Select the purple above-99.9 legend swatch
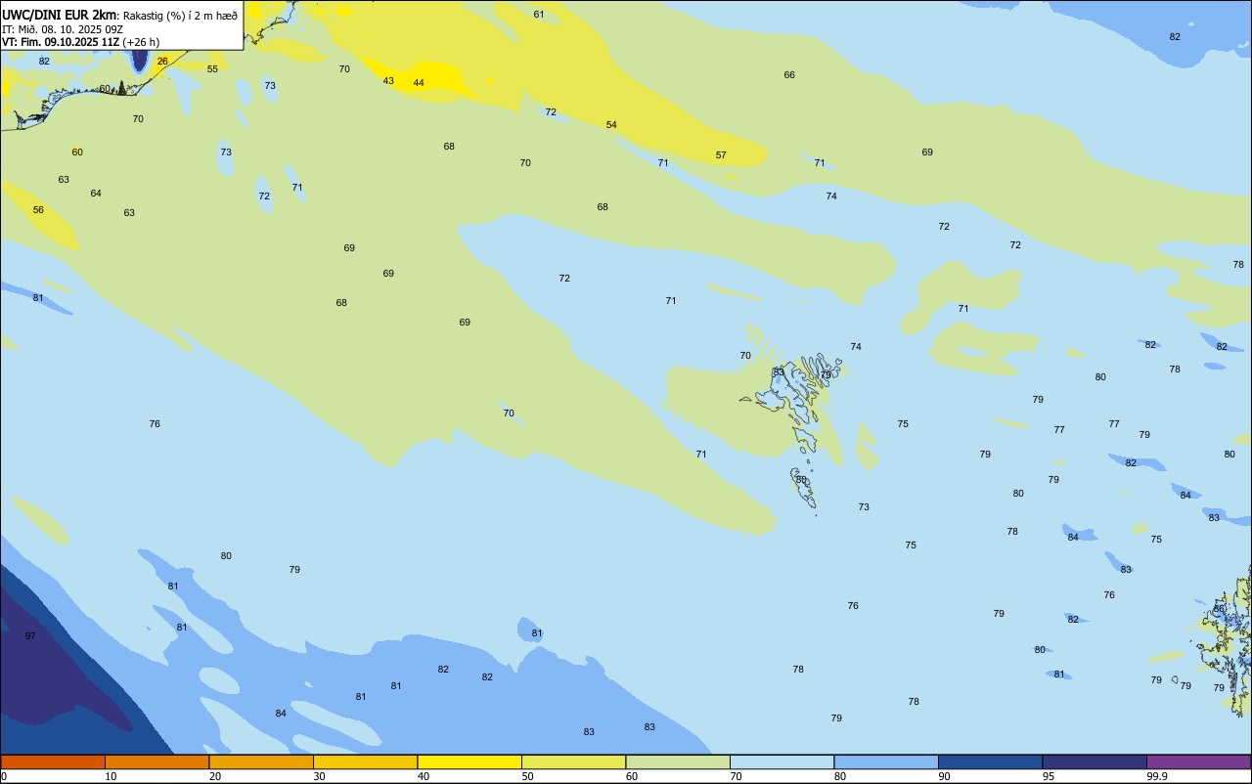This screenshot has height=784, width=1252. tap(1198, 762)
